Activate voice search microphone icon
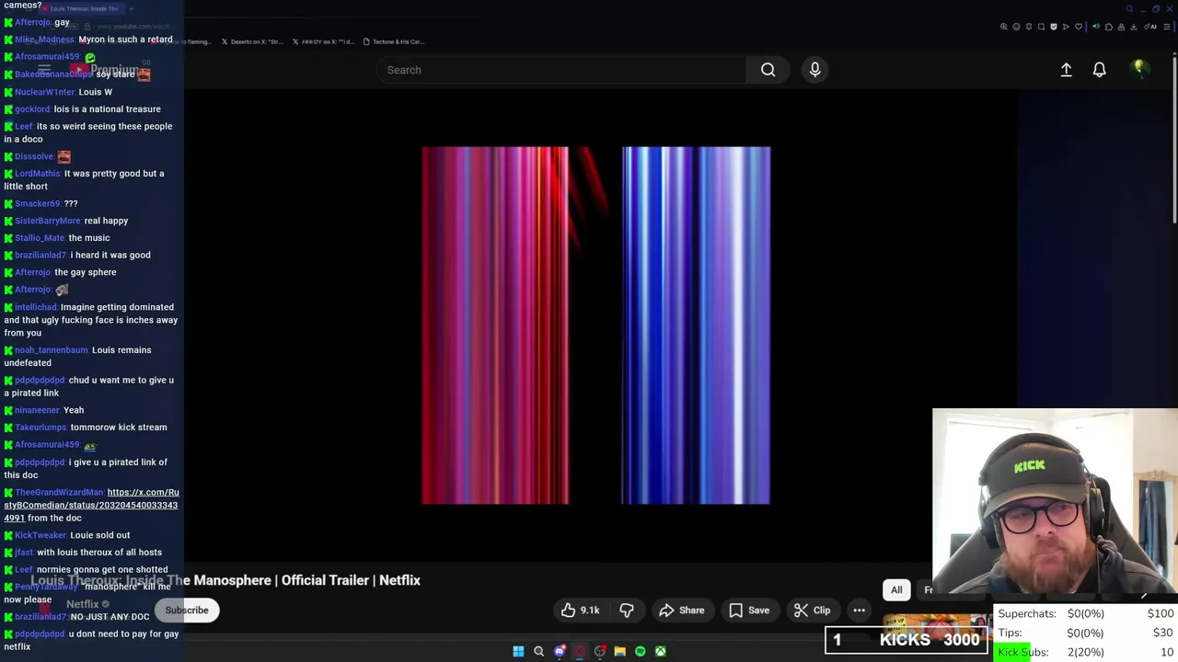Image resolution: width=1178 pixels, height=662 pixels. point(814,70)
